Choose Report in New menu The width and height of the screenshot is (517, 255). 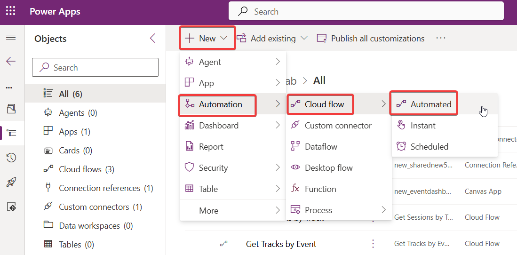coord(233,146)
